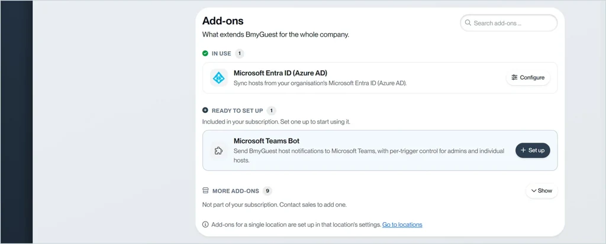Click the READY TO SET UP label

coord(237,111)
